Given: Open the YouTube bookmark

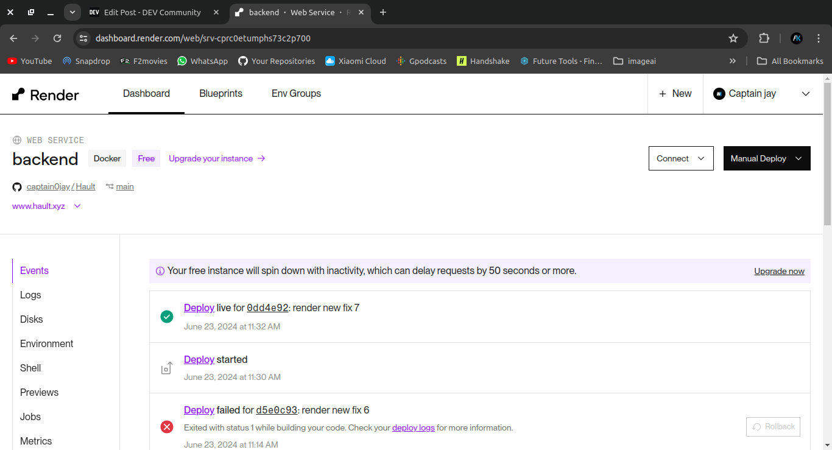Looking at the screenshot, I should tap(30, 61).
